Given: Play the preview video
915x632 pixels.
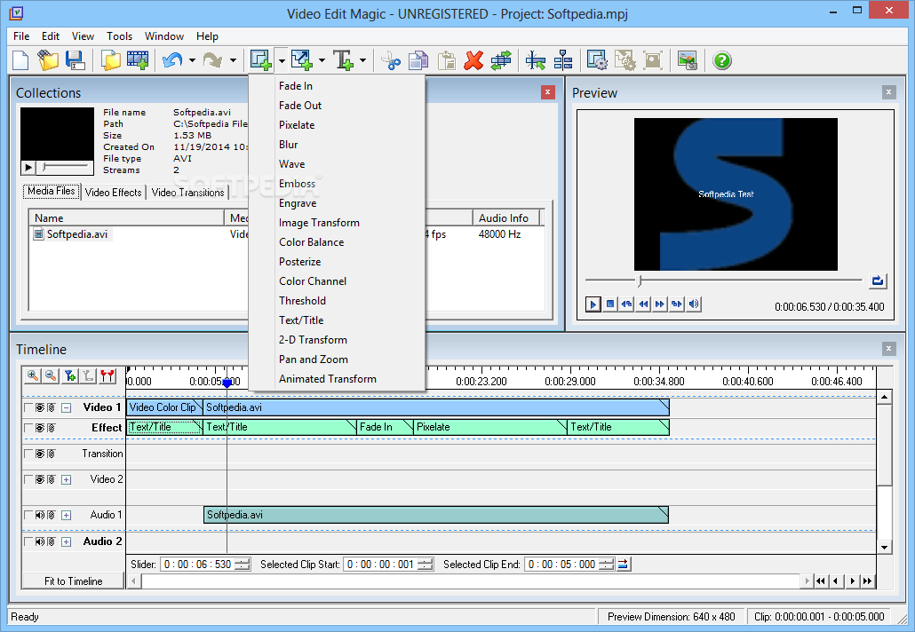Looking at the screenshot, I should 593,304.
